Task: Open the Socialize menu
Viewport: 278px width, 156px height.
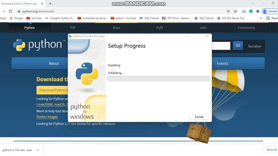Action: pyautogui.click(x=255, y=46)
